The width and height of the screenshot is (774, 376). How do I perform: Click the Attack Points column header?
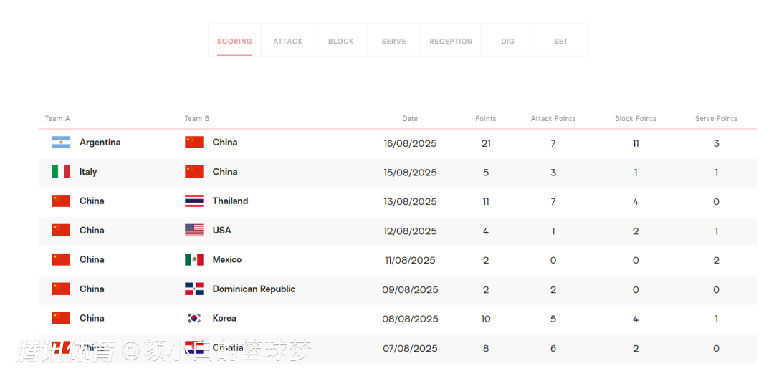pos(553,119)
